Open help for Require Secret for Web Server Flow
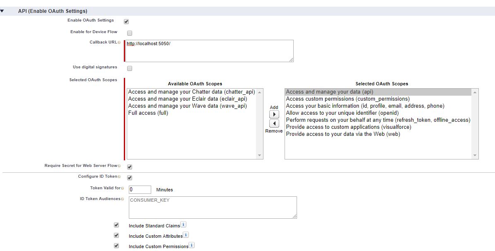This screenshot has width=495, height=251. (x=119, y=166)
